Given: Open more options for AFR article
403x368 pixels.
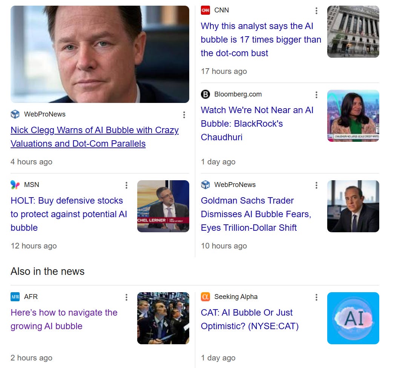Looking at the screenshot, I should pyautogui.click(x=126, y=297).
